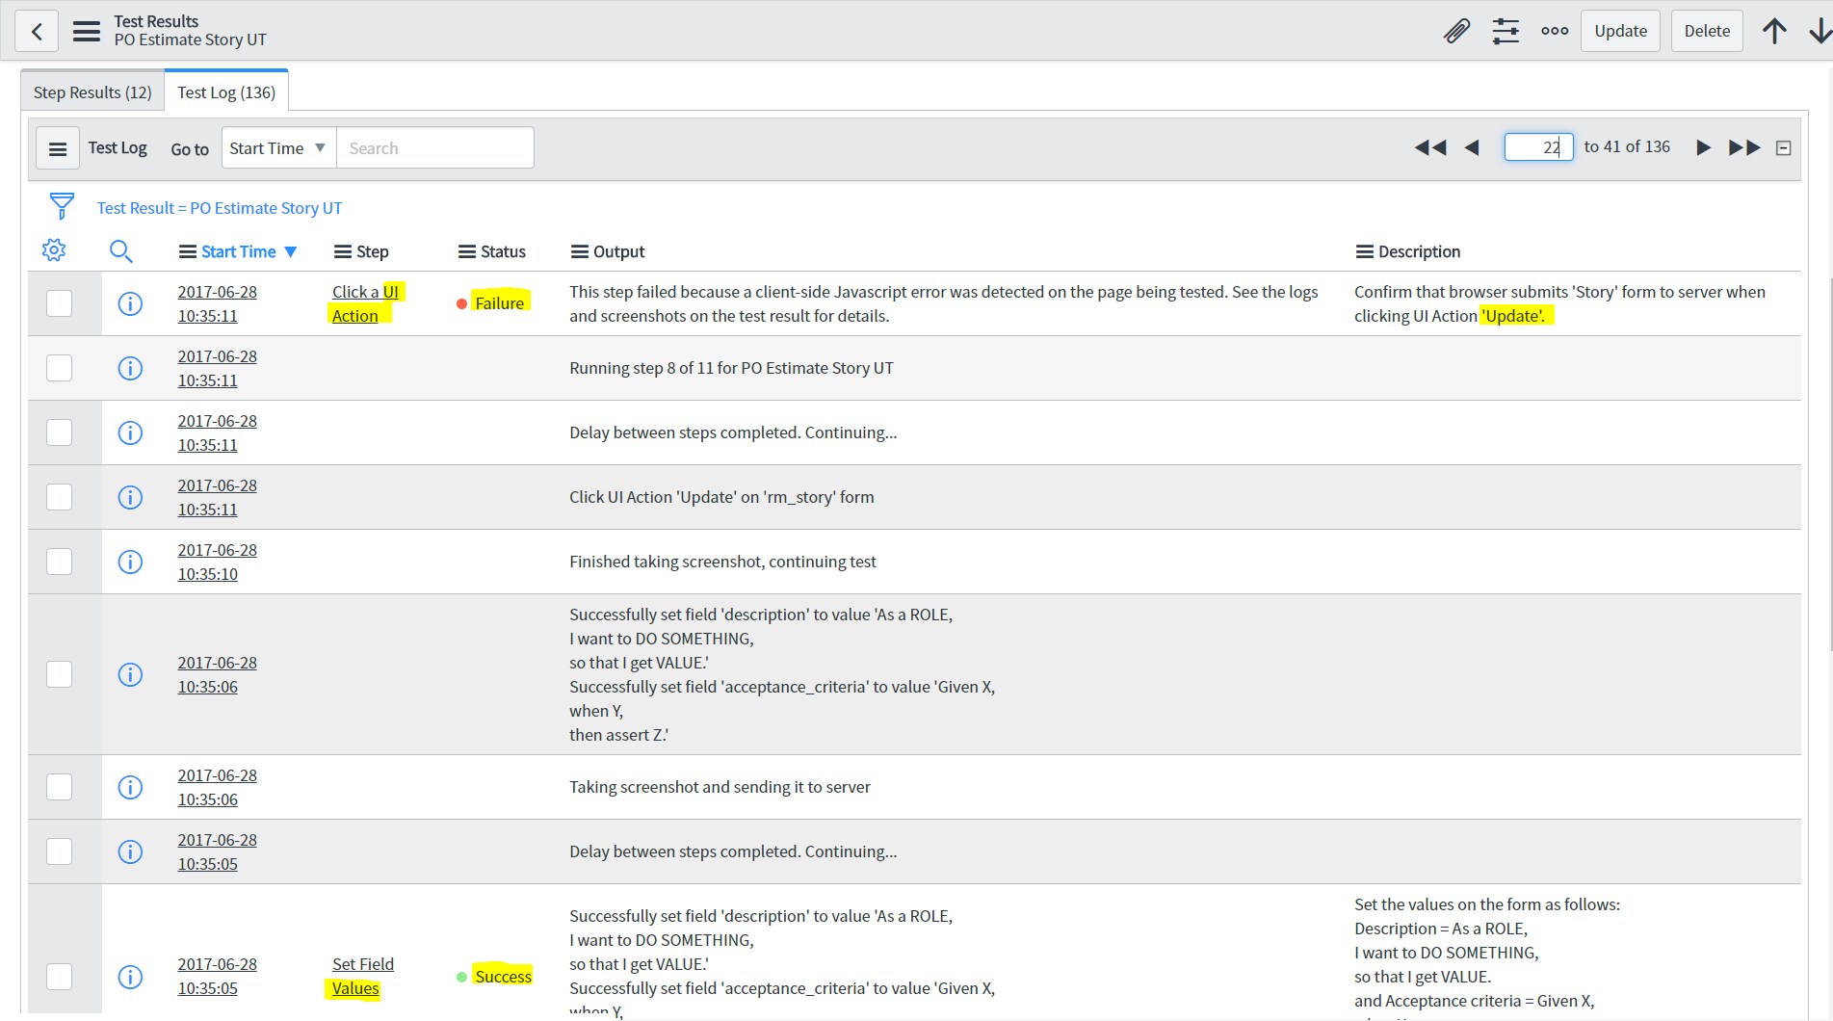1833x1021 pixels.
Task: Select checkbox for 'Running step 8 of 11' row
Action: click(x=60, y=368)
